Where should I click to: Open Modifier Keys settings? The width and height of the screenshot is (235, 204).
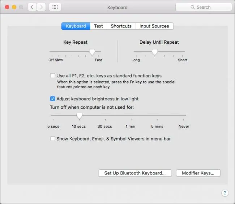(198, 173)
